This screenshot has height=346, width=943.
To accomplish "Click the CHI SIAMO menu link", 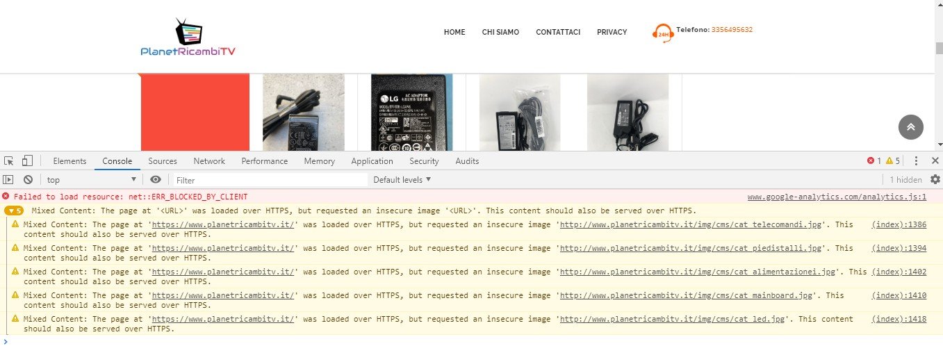I will [500, 32].
